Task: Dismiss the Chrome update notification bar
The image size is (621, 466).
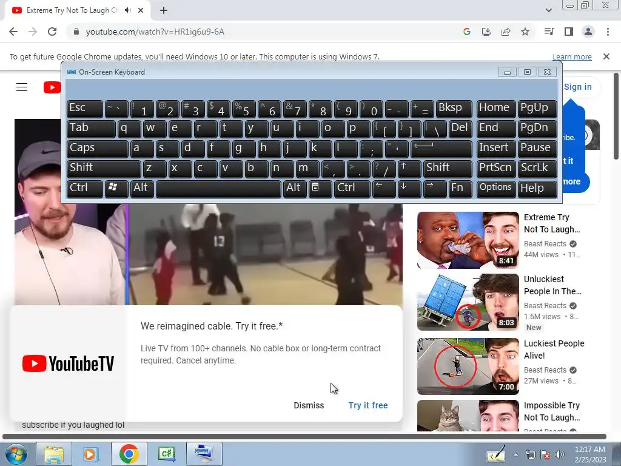Action: pyautogui.click(x=606, y=56)
